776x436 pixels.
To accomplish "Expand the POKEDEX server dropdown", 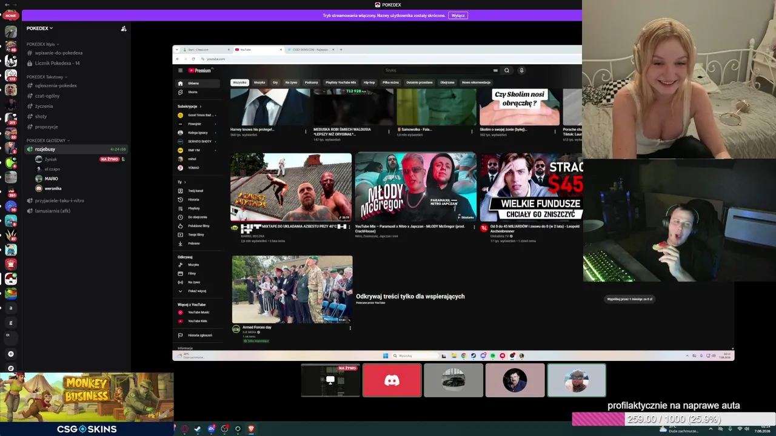I will pos(40,28).
